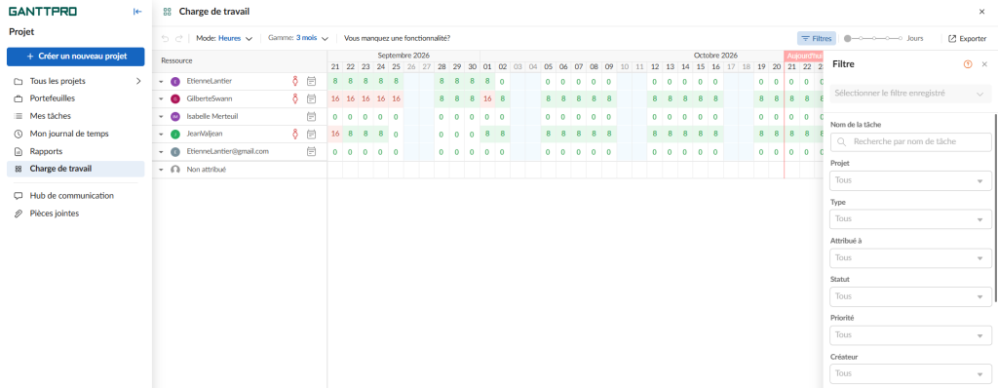
Task: Open calendar icon for GilberteSwann
Action: 311,98
